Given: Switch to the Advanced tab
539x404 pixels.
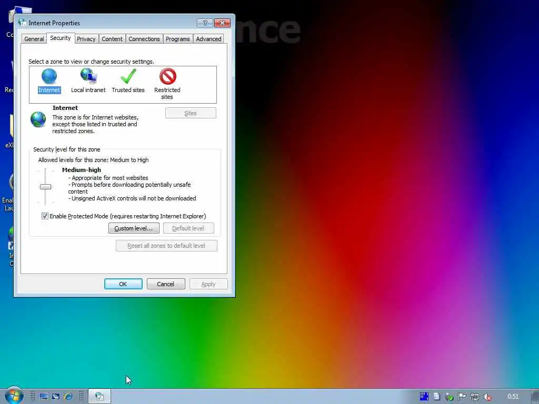Looking at the screenshot, I should pyautogui.click(x=208, y=39).
